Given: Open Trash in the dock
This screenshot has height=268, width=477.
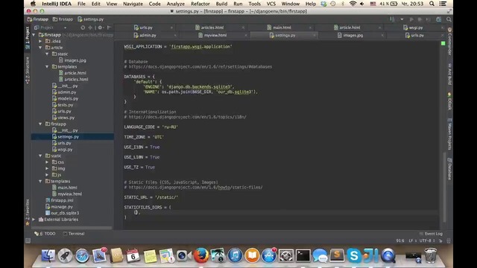Looking at the screenshot, I should (x=431, y=255).
